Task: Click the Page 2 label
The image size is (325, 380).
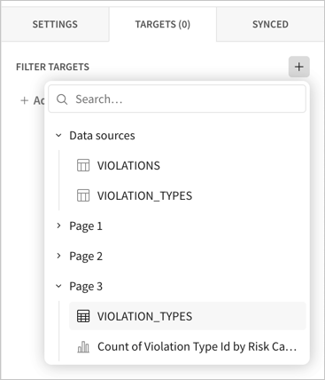Action: pos(86,257)
